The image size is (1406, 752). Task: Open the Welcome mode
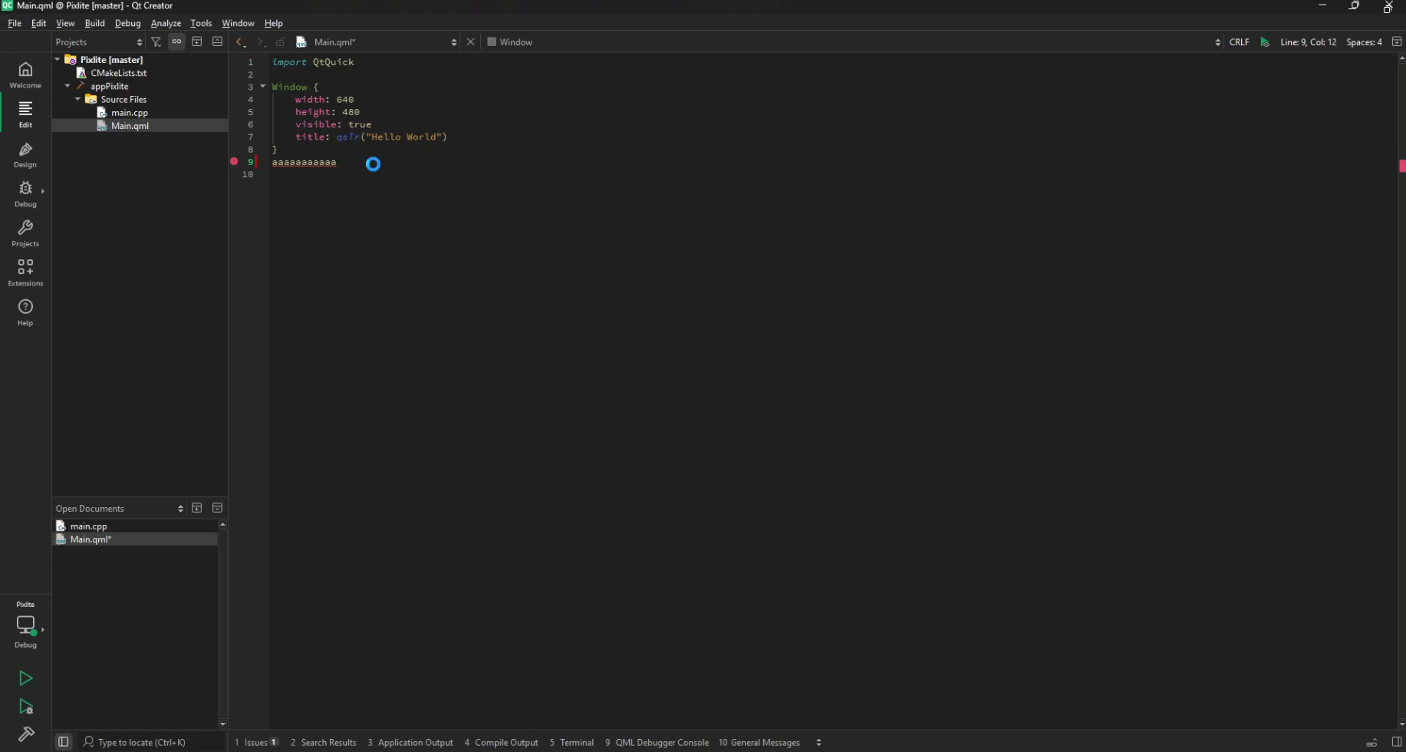(25, 74)
